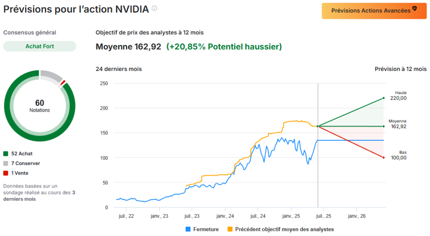Click the red Bas 100,00 forecast point
This screenshot has width=430, height=236.
[383, 157]
